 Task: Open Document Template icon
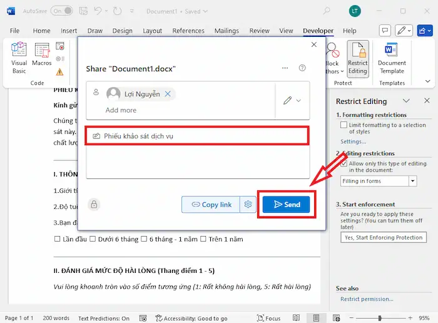click(x=392, y=58)
